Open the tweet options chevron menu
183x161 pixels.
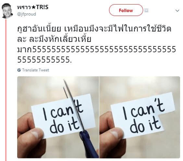pos(177,11)
